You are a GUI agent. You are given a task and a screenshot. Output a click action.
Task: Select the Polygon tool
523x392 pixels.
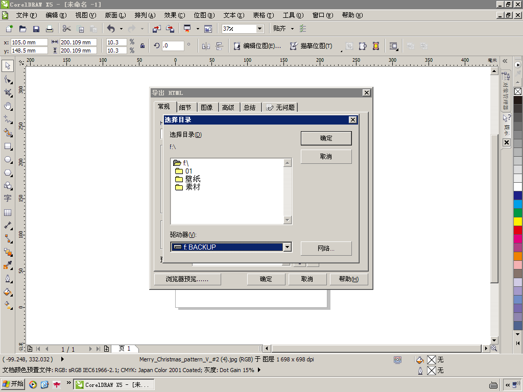point(8,173)
